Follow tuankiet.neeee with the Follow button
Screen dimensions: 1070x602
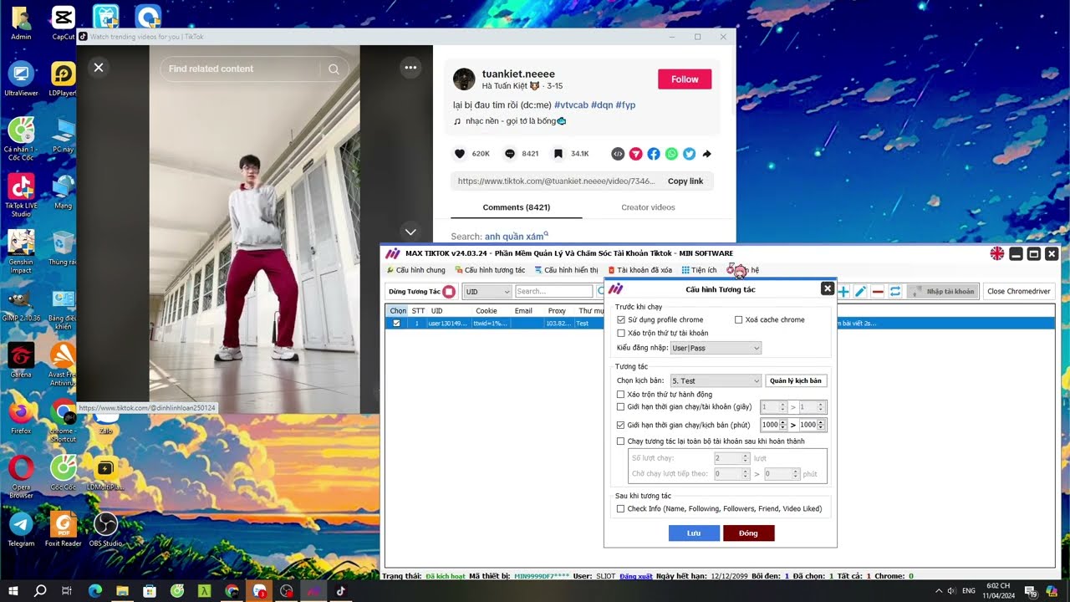point(685,79)
